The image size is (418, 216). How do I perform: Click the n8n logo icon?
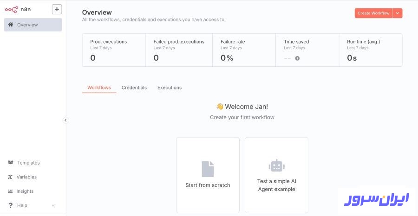[x=12, y=9]
